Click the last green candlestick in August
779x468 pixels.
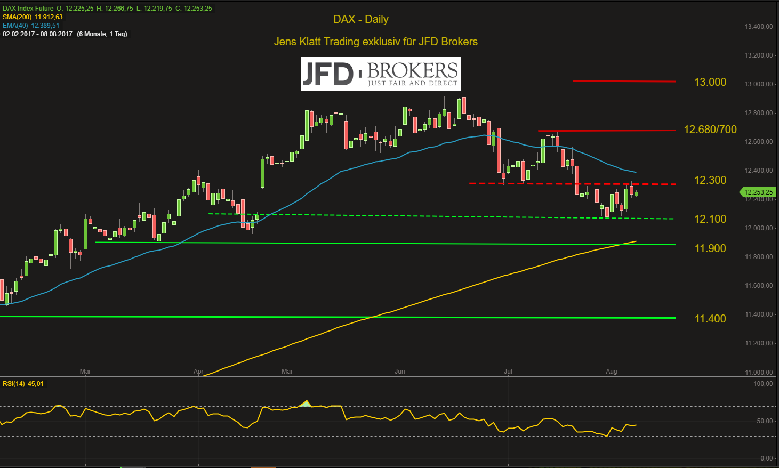(x=636, y=193)
